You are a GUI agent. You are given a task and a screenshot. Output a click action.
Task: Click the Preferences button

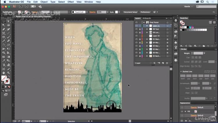tap(145, 12)
